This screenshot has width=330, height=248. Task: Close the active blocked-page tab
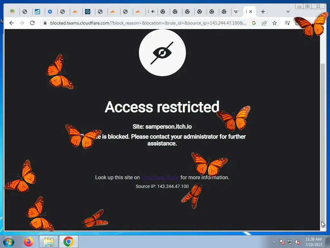pyautogui.click(x=251, y=12)
